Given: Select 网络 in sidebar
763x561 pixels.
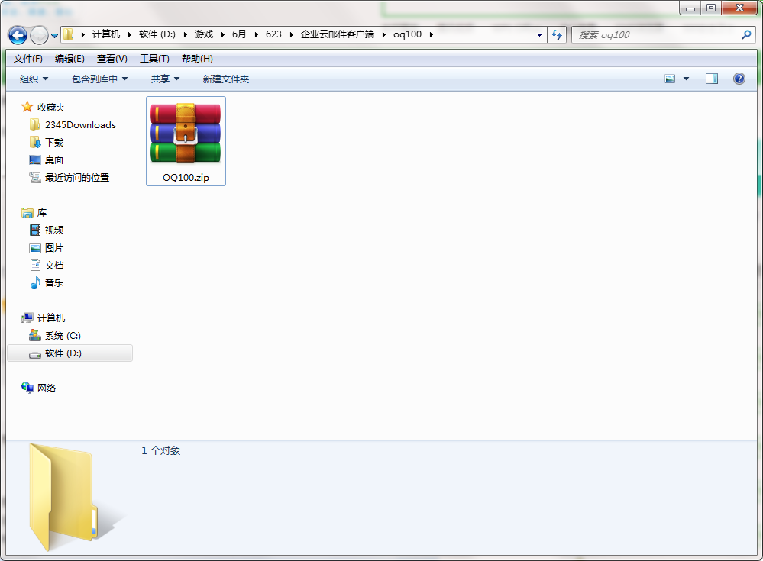Looking at the screenshot, I should point(47,388).
